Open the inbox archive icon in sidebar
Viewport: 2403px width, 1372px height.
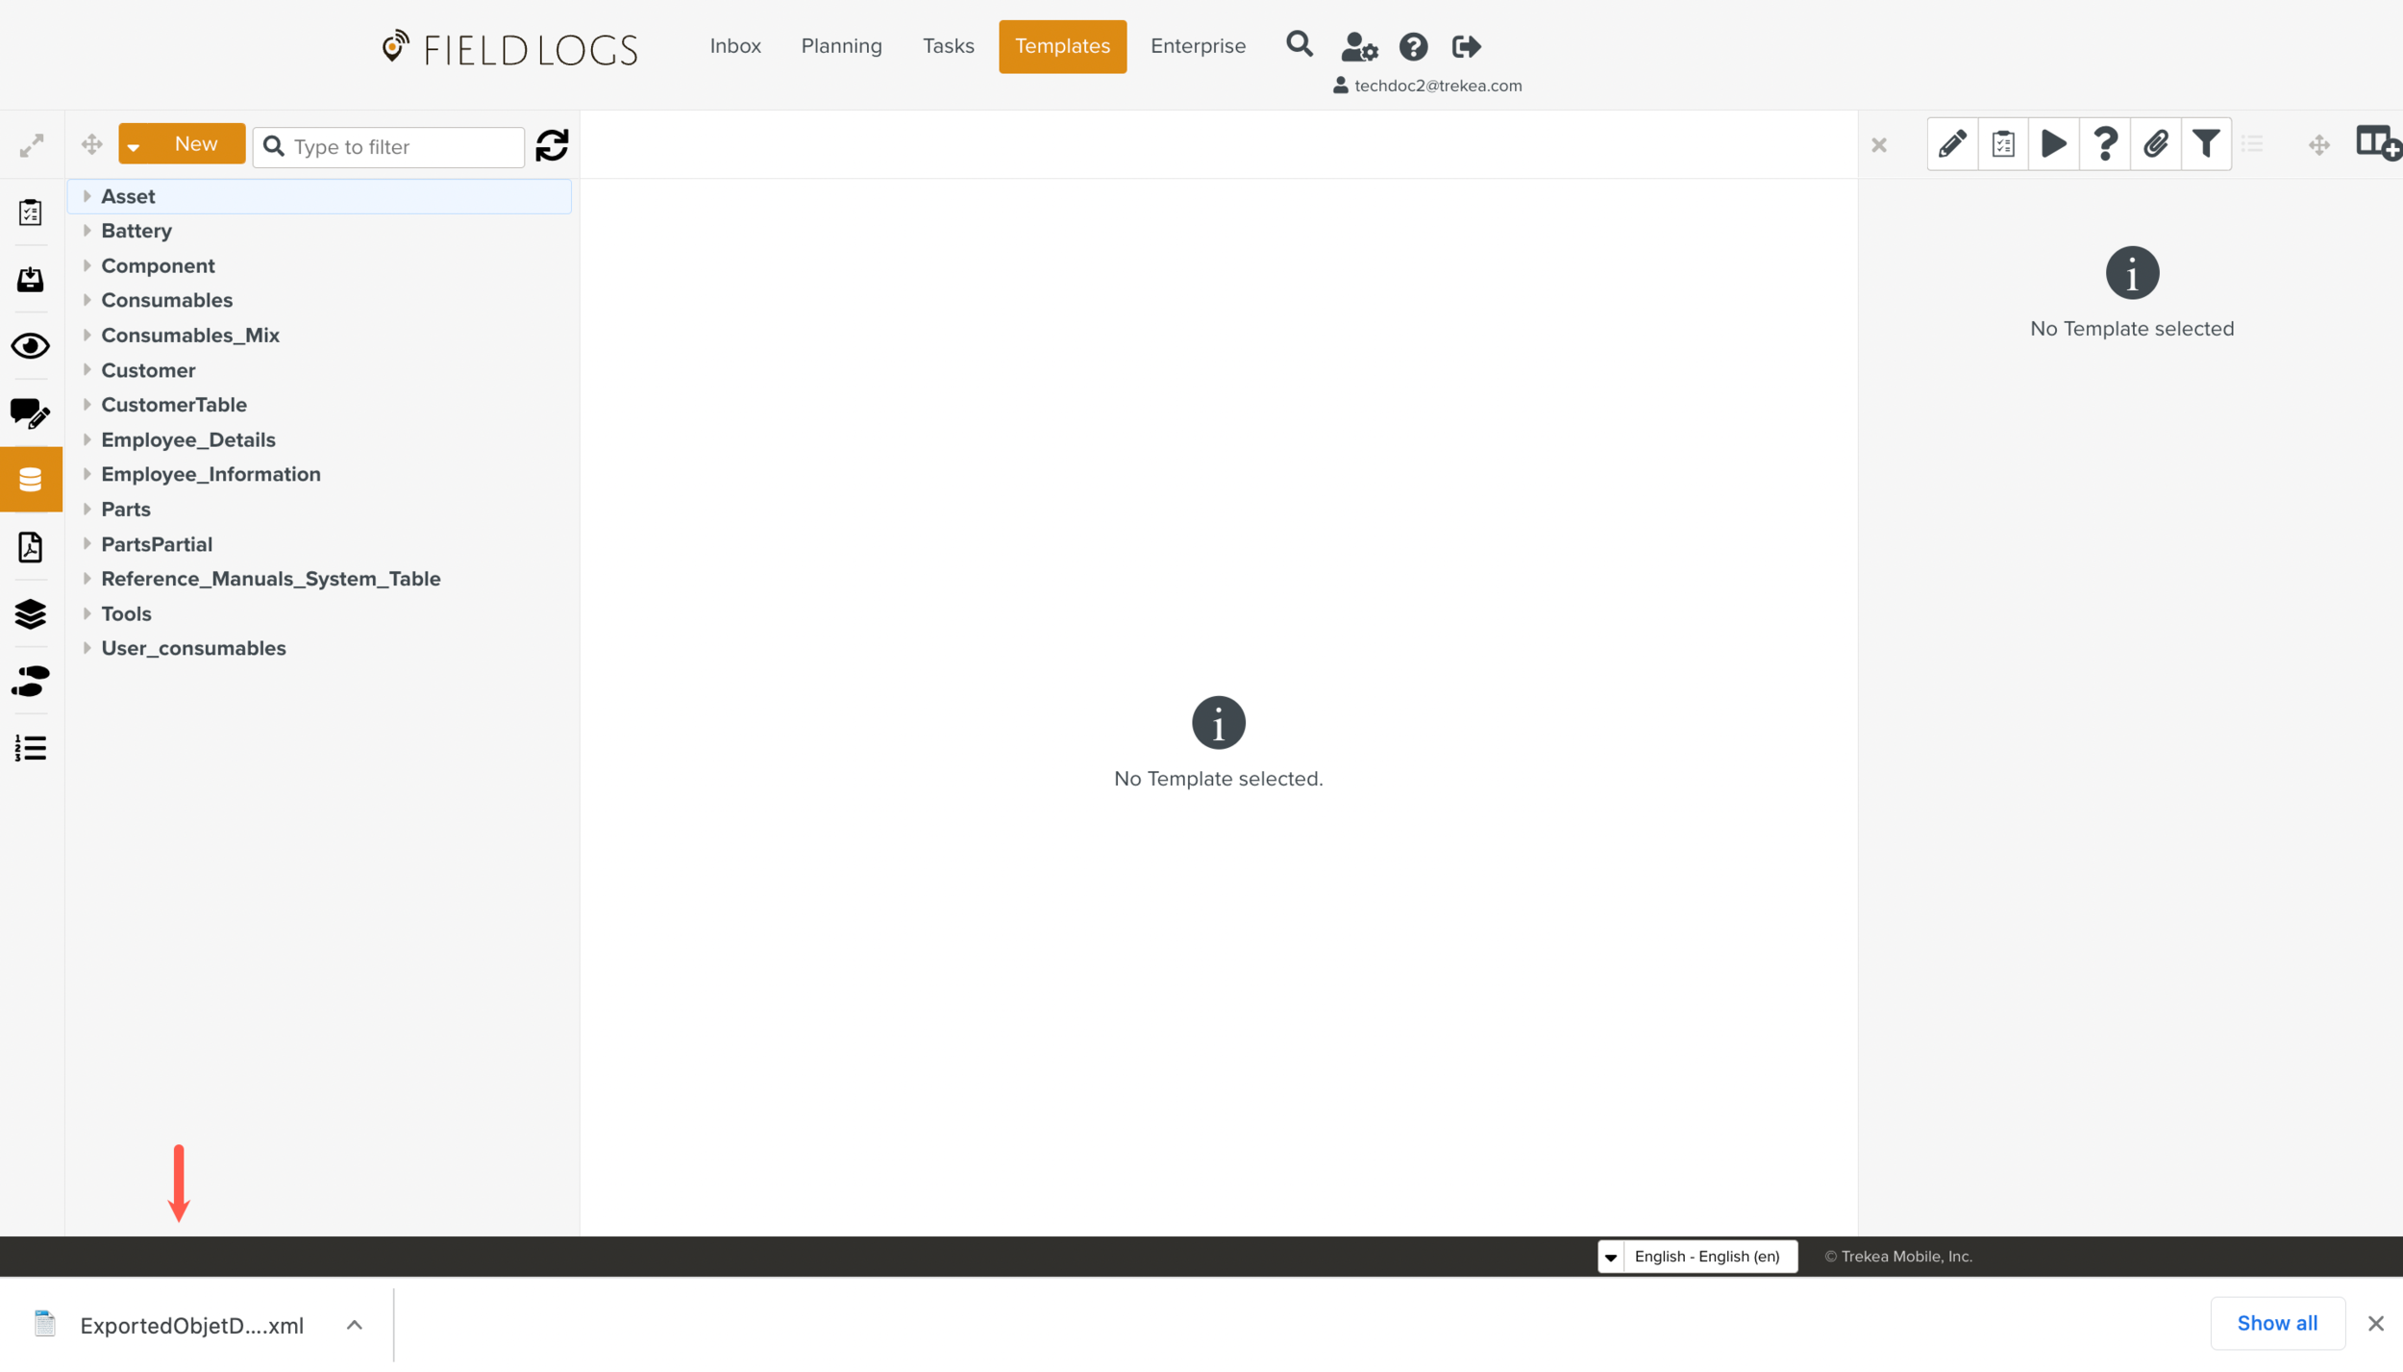click(x=30, y=280)
